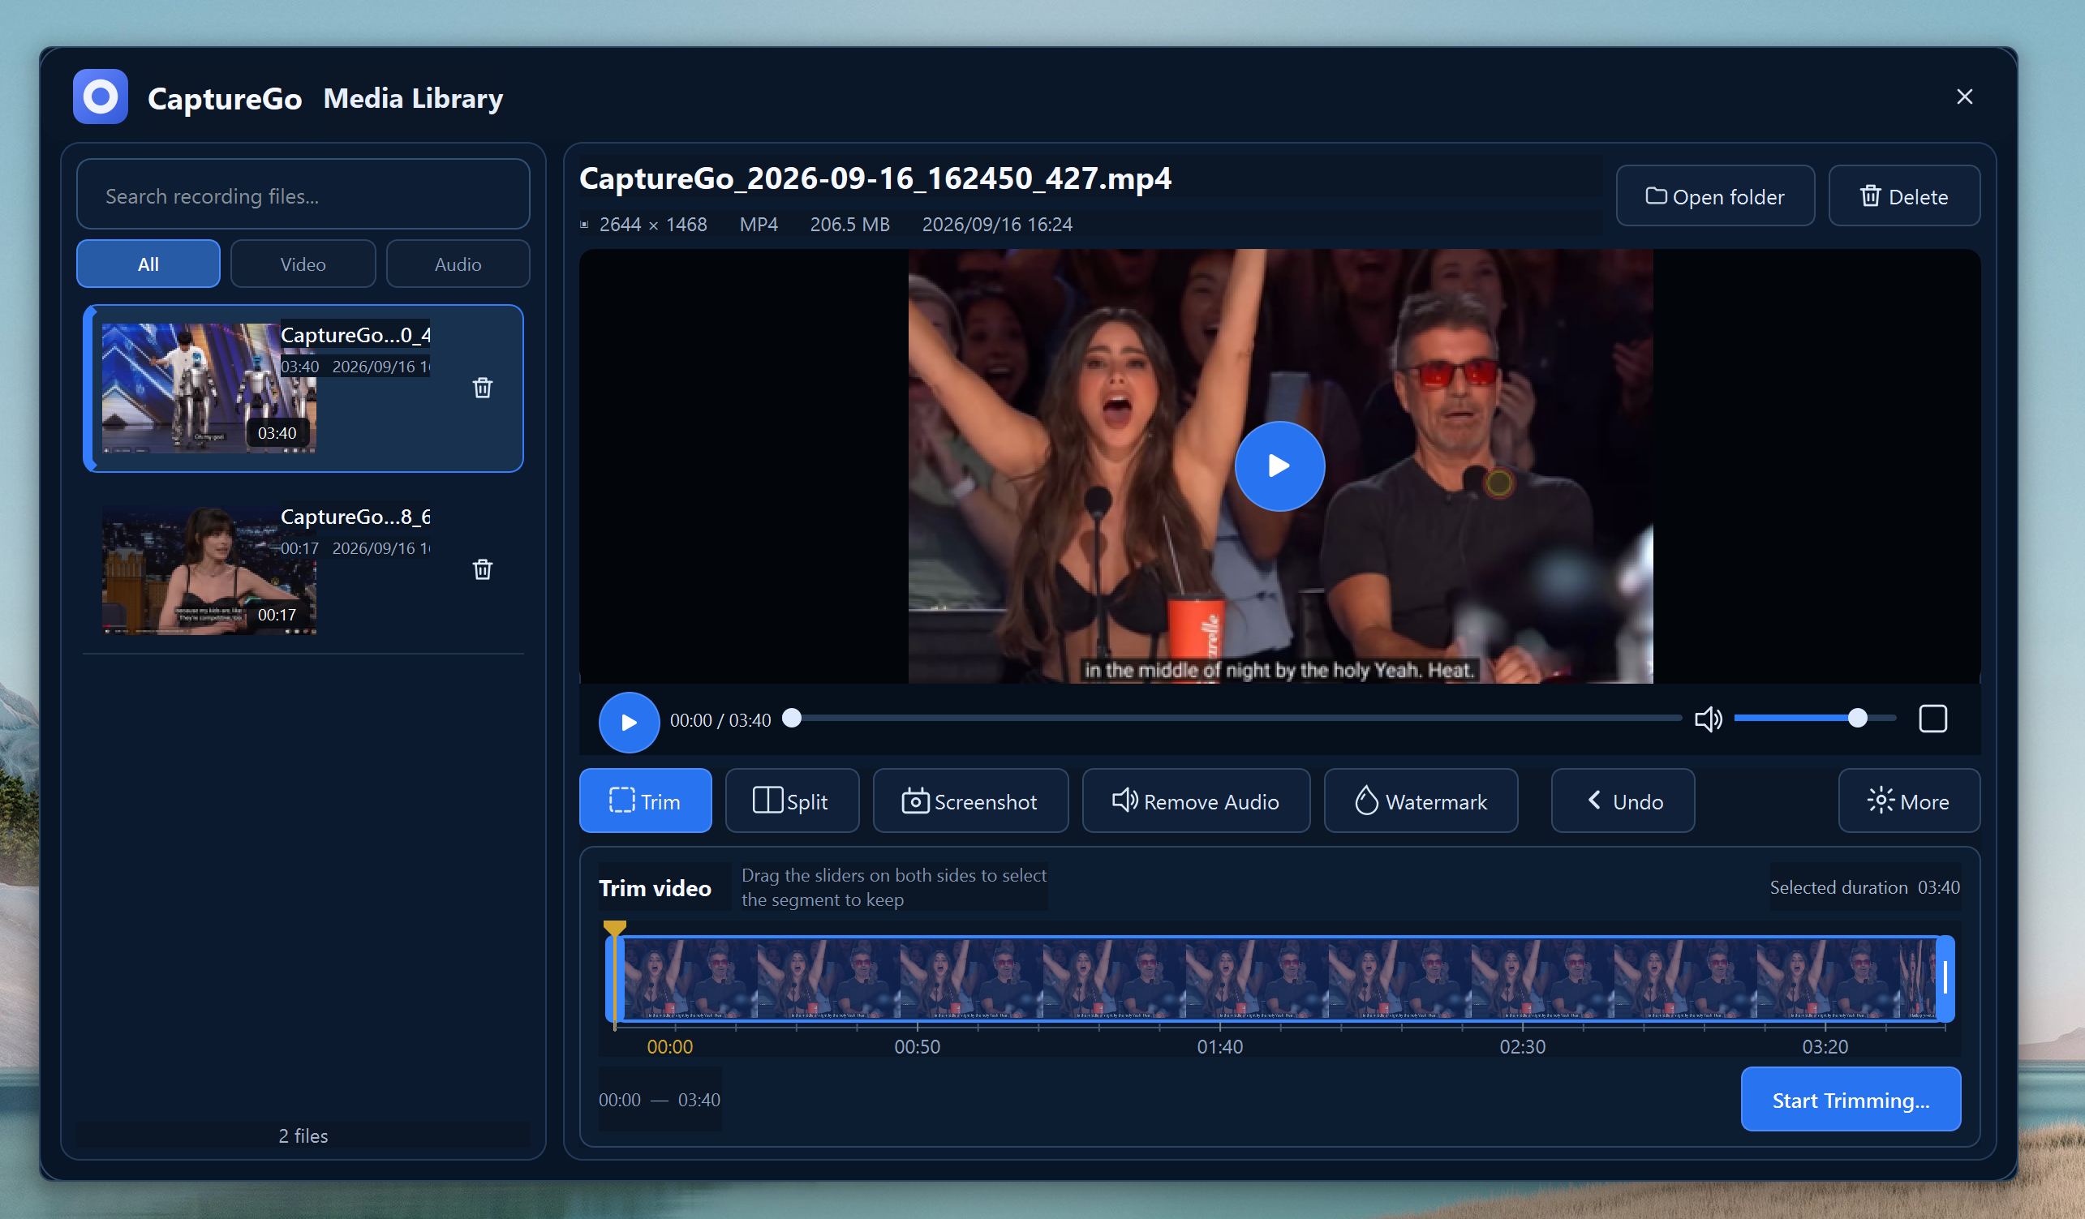2085x1219 pixels.
Task: Choose Remove Audio
Action: click(1196, 801)
